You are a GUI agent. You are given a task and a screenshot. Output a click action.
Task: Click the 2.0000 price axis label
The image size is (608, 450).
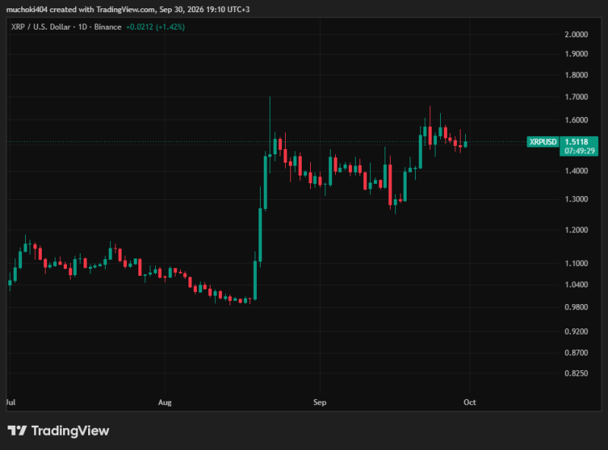click(x=576, y=34)
